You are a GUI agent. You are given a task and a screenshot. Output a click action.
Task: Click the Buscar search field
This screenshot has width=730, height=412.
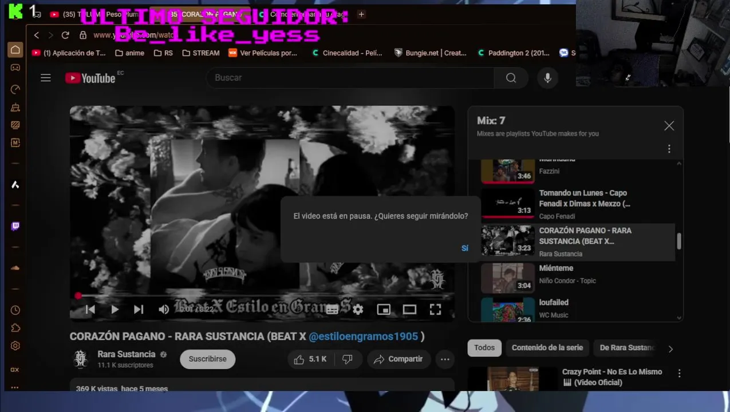[350, 78]
